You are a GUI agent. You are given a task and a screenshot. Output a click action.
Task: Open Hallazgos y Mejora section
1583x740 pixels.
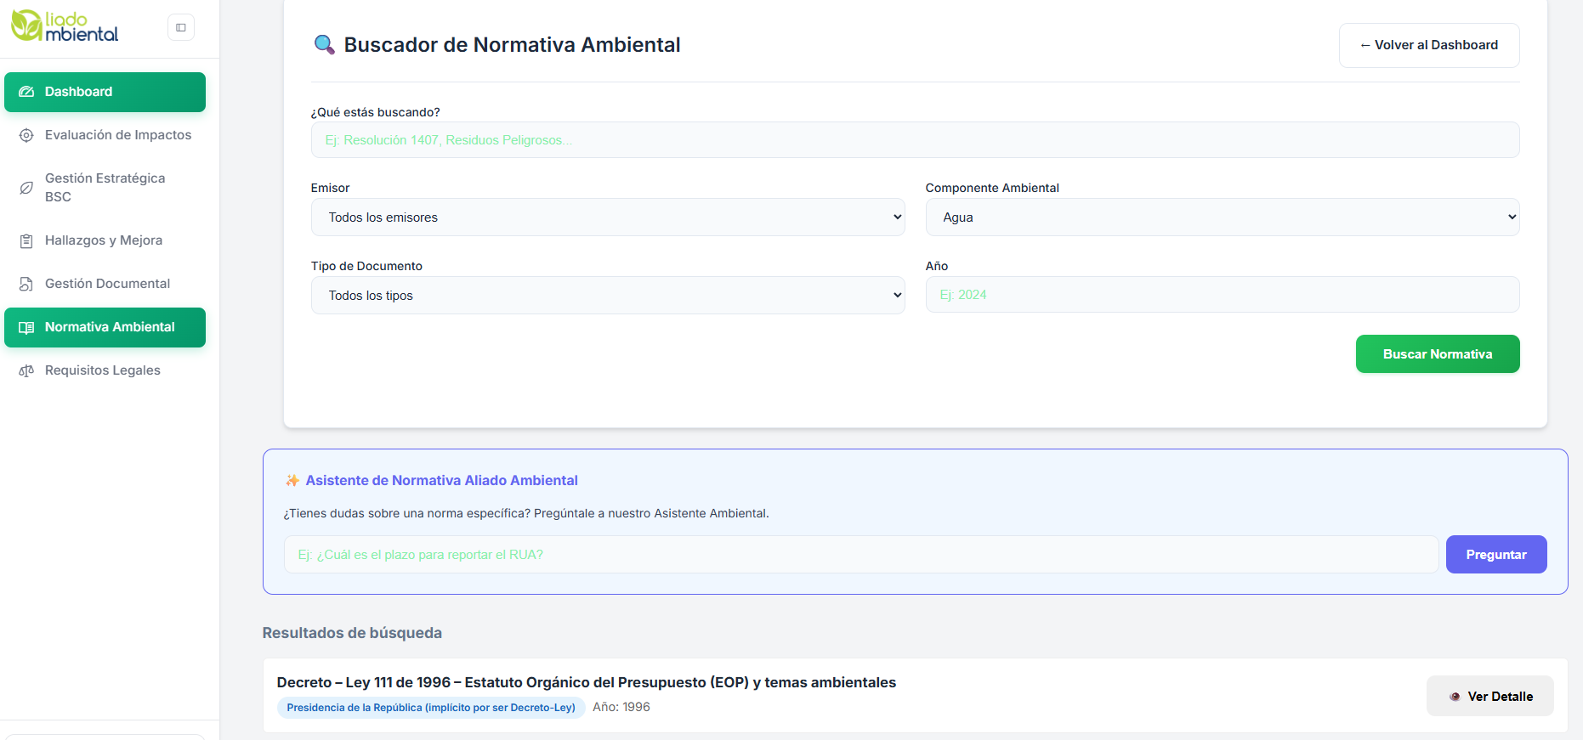click(x=104, y=240)
